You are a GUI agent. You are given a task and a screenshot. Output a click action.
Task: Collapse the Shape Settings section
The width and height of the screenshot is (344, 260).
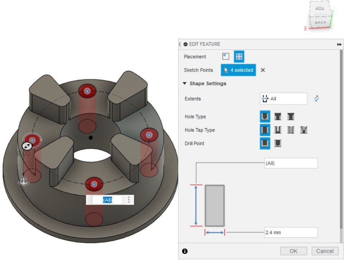[185, 83]
